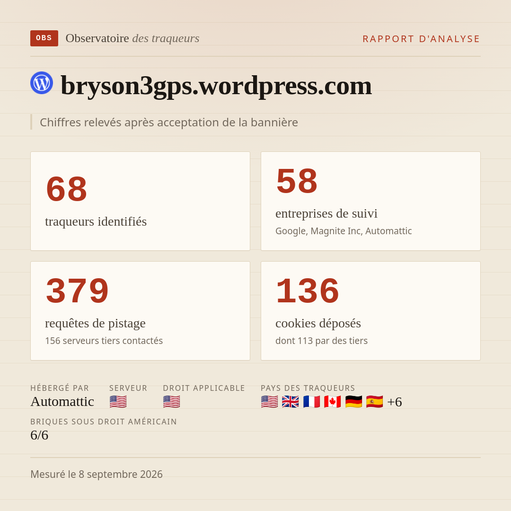
Task: Click the UK flag in tracker countries
Action: click(291, 402)
